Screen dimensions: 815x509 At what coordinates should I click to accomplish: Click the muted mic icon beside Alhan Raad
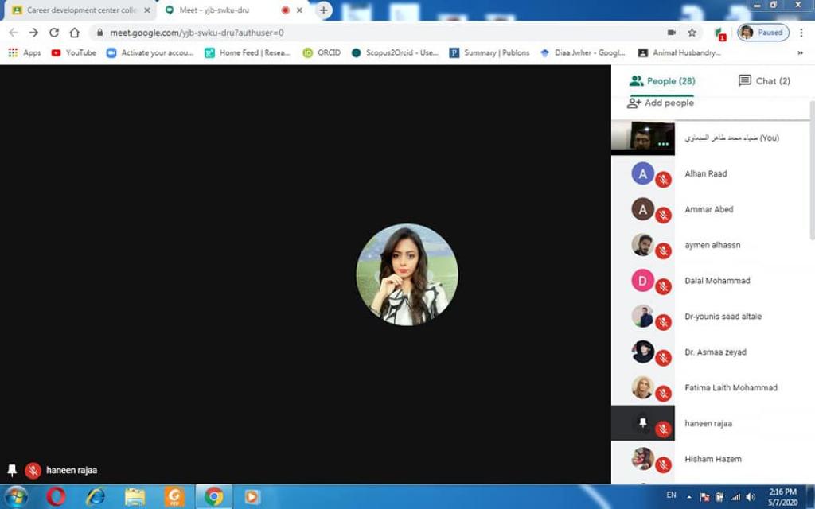pyautogui.click(x=663, y=180)
